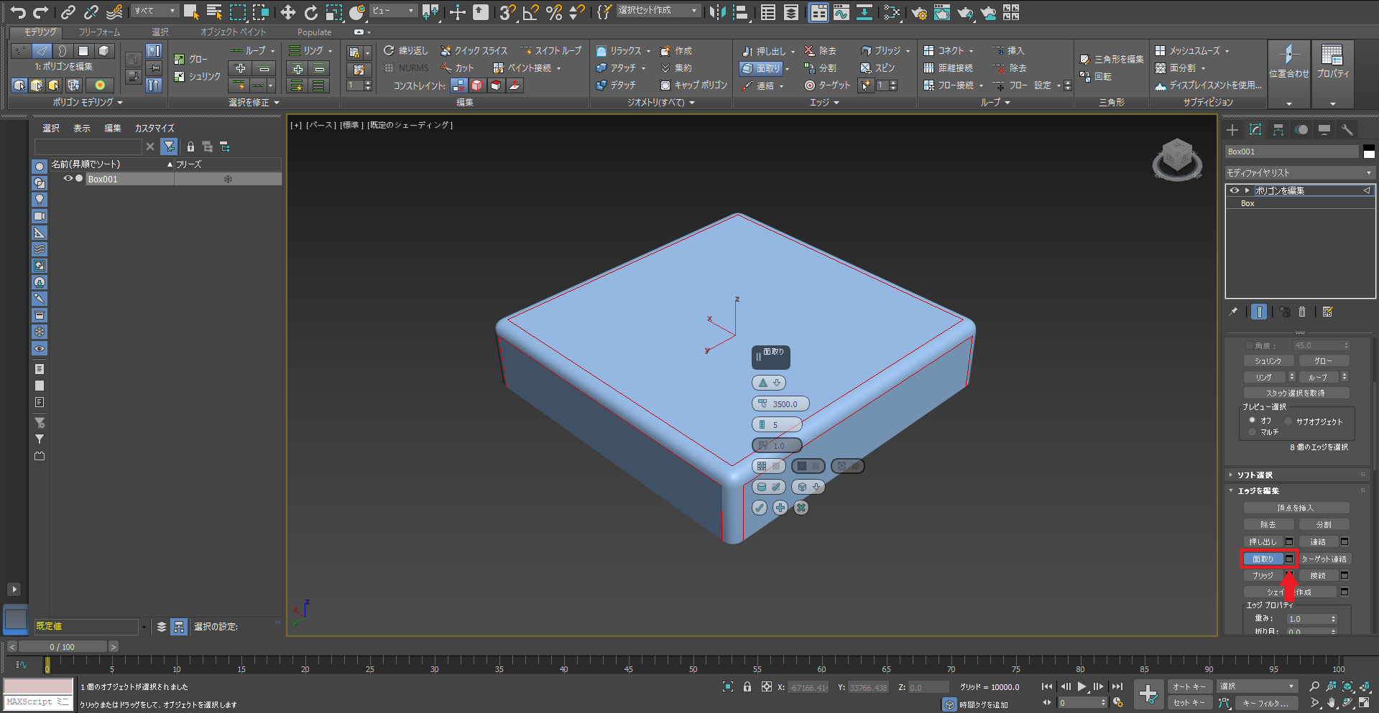
Task: Click the Box001 object color swatch
Action: [x=1369, y=152]
